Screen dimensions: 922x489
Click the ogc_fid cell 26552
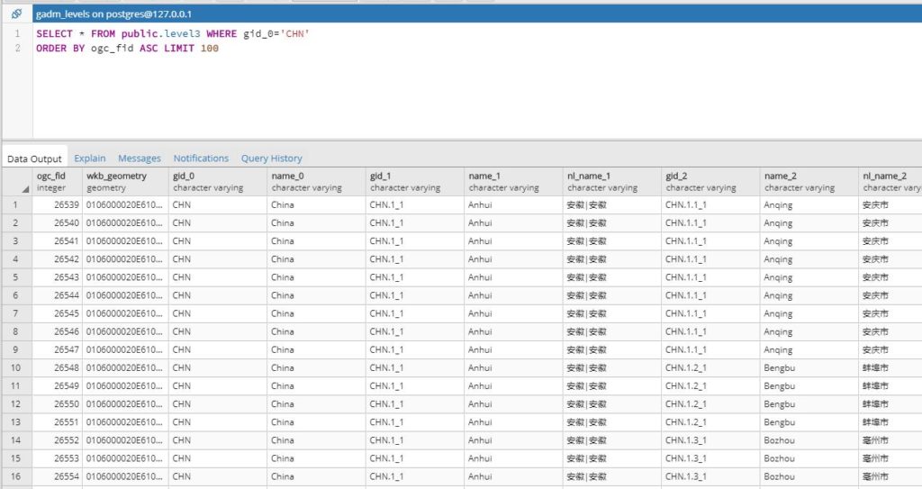point(57,440)
